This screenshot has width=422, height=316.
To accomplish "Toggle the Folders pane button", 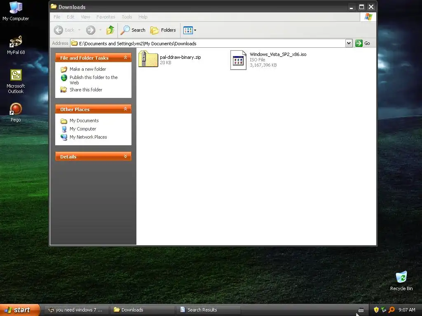I will point(163,30).
